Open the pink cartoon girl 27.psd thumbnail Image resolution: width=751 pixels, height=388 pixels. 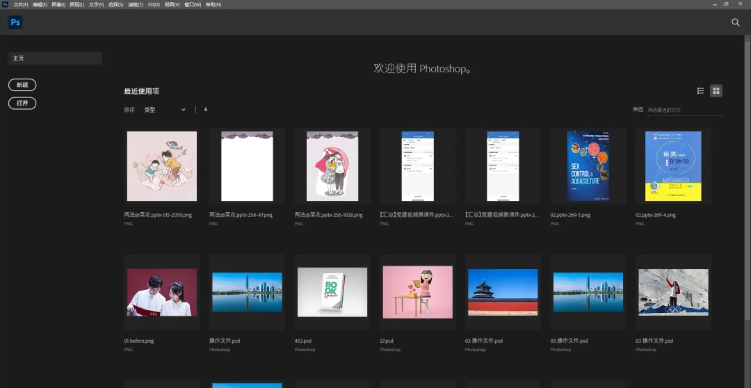pyautogui.click(x=418, y=292)
